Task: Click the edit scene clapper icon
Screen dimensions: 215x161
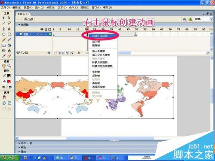Action: pyautogui.click(x=184, y=19)
